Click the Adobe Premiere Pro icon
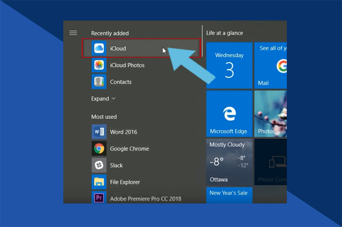This screenshot has width=342, height=227. click(x=99, y=198)
